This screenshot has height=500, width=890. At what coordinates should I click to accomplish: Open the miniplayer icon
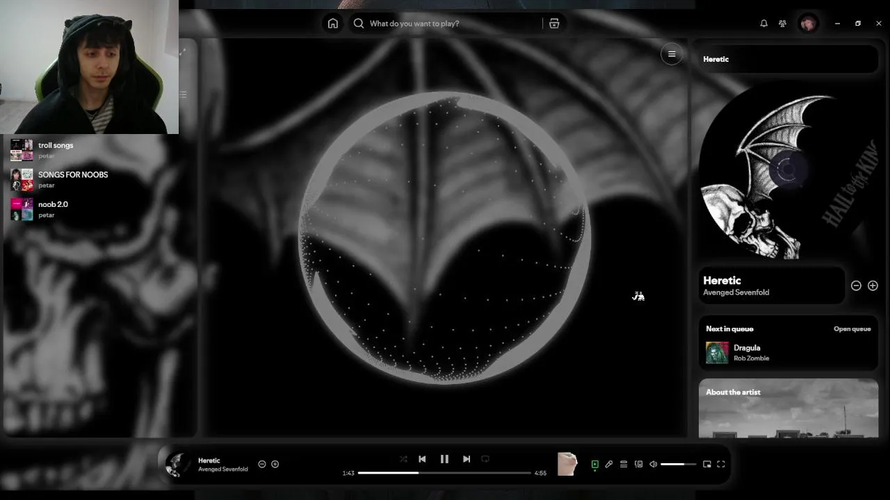707,465
